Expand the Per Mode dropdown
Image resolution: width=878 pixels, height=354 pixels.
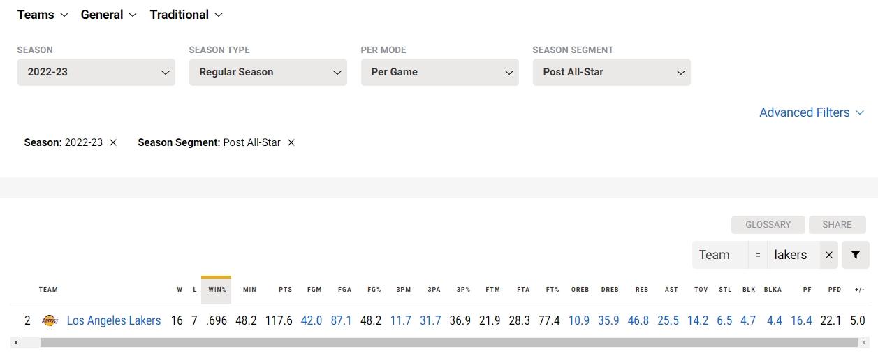click(x=440, y=72)
